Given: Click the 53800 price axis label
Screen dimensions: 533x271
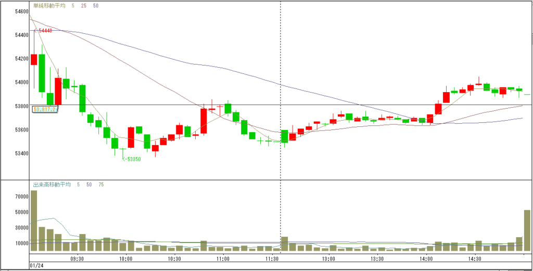Looking at the screenshot, I should tap(22, 106).
